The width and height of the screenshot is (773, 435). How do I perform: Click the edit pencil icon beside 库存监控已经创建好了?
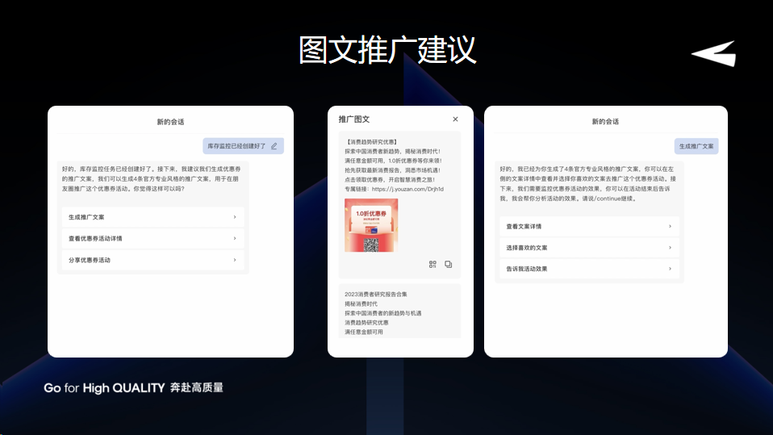274,146
